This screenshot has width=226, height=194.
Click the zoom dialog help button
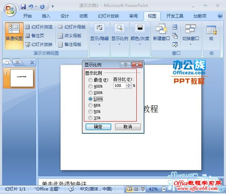coord(125,65)
